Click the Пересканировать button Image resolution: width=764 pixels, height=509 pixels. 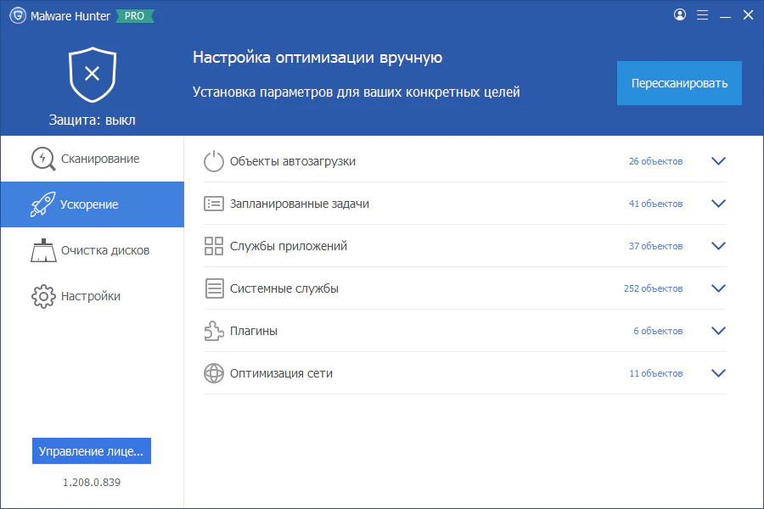point(679,82)
